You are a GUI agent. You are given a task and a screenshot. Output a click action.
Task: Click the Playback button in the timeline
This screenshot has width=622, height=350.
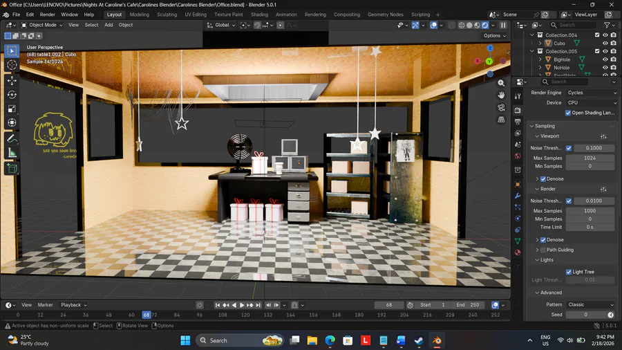click(73, 305)
